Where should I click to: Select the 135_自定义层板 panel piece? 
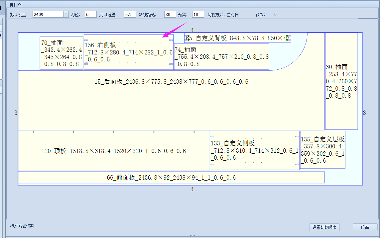(323, 150)
